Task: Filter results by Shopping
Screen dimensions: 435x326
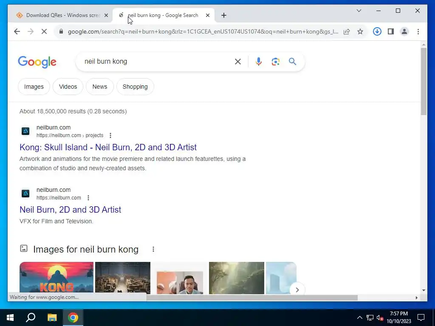Action: point(135,87)
